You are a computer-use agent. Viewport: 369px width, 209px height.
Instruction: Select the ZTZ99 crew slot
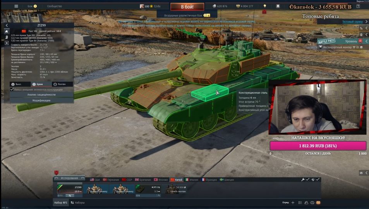[70, 189]
